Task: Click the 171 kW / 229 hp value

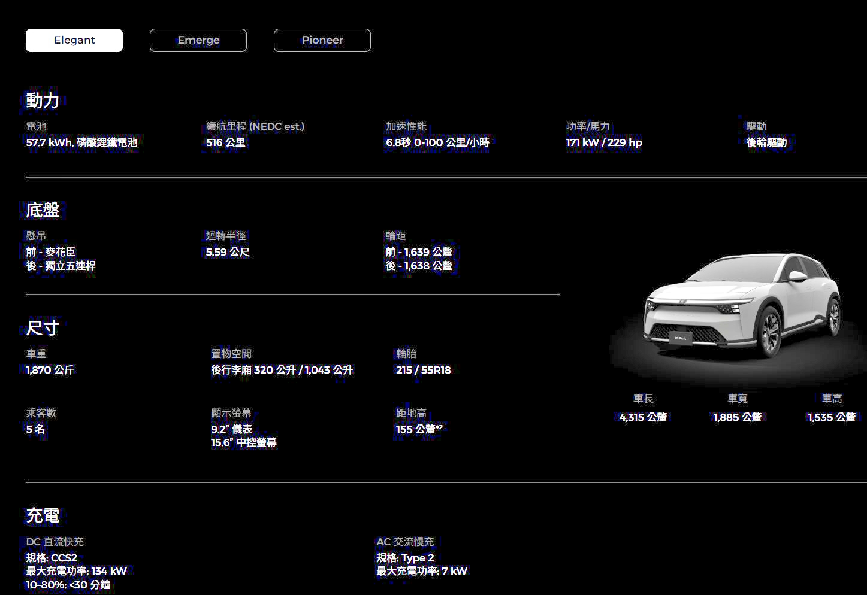Action: pyautogui.click(x=604, y=142)
